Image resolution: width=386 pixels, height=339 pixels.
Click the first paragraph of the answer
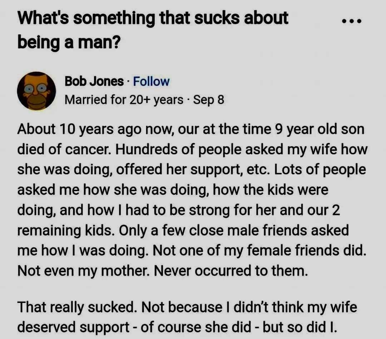click(193, 200)
